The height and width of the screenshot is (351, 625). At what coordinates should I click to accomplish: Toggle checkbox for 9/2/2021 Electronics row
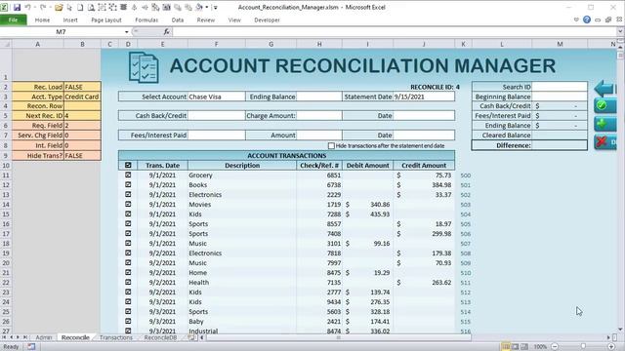click(x=128, y=253)
